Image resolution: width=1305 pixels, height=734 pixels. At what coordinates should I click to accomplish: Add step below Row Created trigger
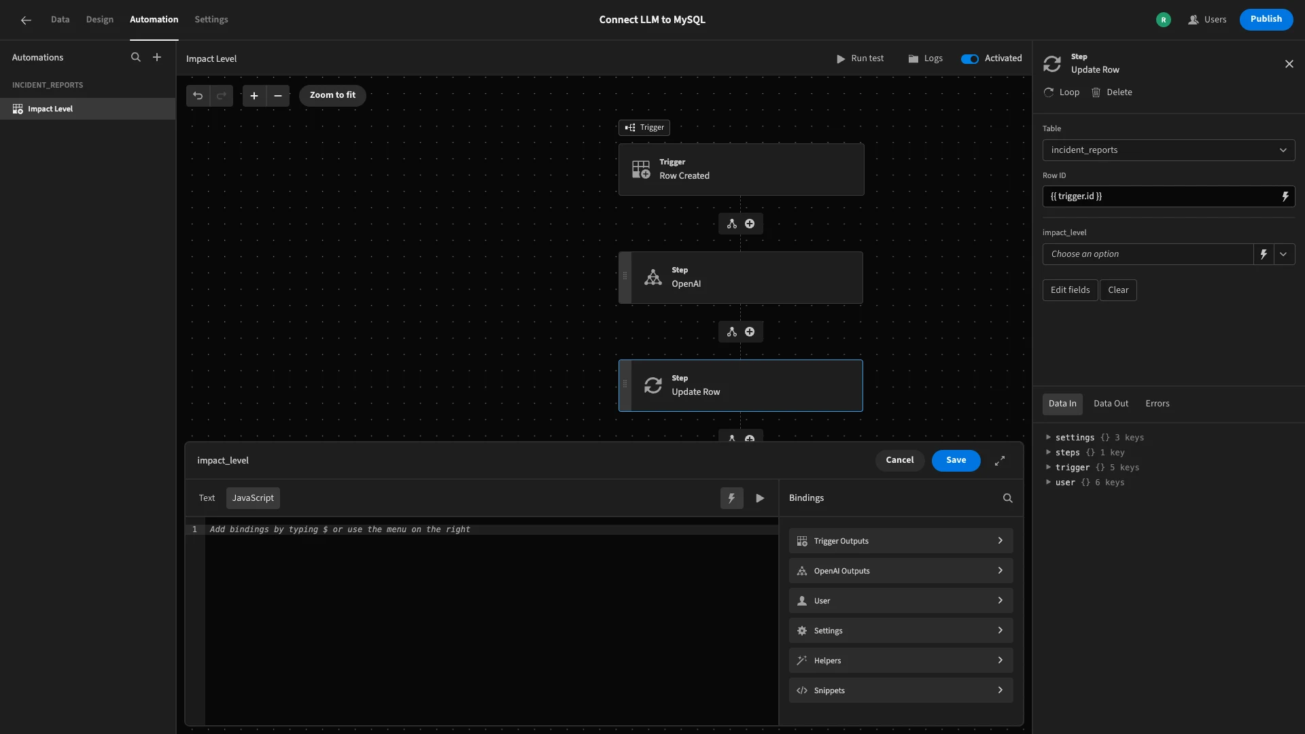point(750,224)
